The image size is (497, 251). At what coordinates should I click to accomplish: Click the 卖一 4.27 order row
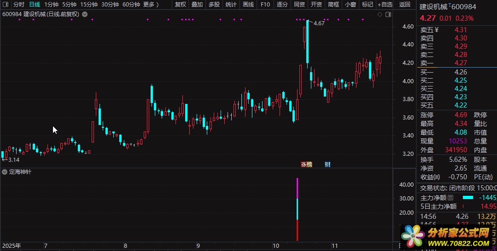click(x=456, y=63)
